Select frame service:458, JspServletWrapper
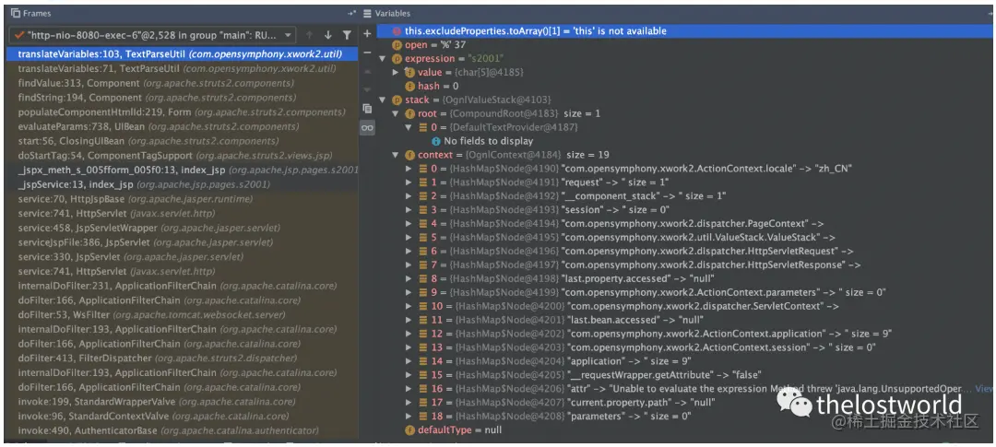 click(x=183, y=228)
